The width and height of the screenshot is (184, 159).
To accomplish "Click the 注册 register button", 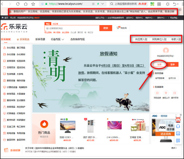I will click(x=158, y=65).
